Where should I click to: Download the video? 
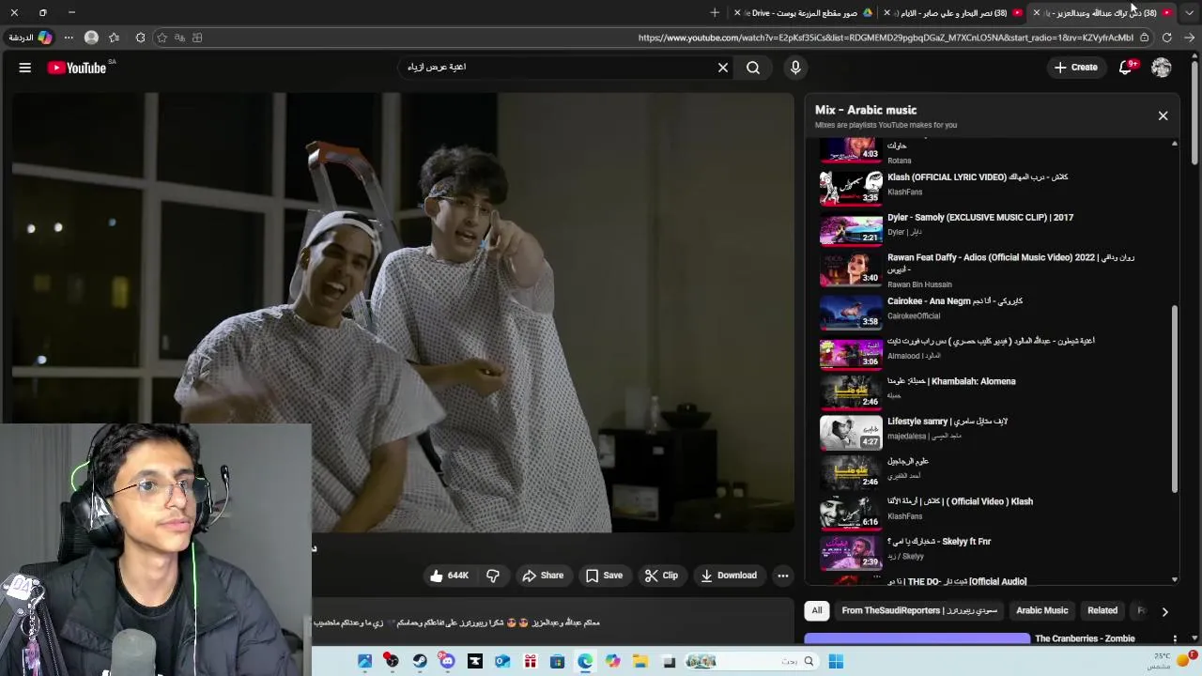[x=729, y=576]
